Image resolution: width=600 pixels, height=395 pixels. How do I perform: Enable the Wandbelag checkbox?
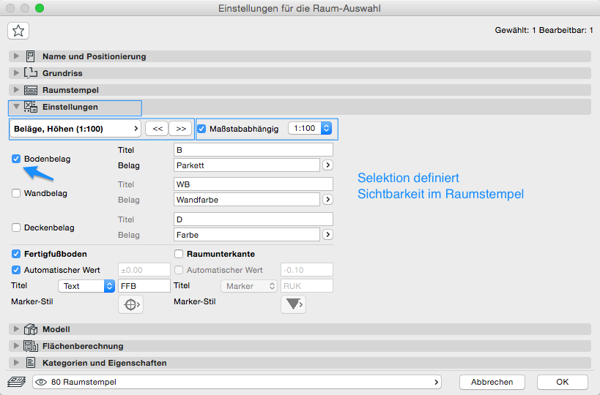coord(16,193)
